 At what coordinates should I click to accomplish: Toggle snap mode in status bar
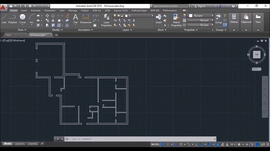pos(167,144)
